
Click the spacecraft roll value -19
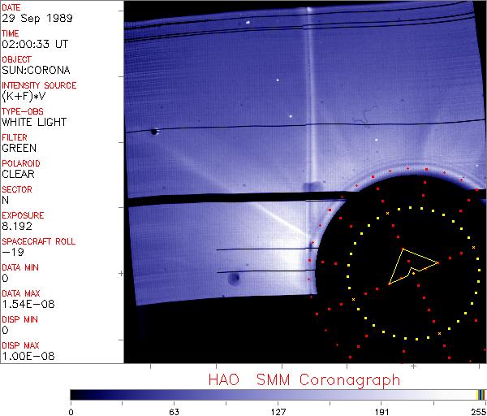(11, 252)
